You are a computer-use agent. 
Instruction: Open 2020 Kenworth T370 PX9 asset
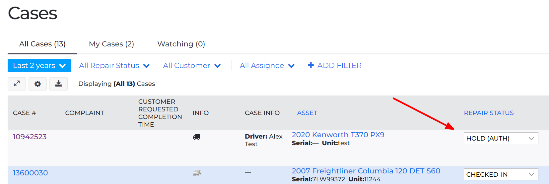(338, 135)
